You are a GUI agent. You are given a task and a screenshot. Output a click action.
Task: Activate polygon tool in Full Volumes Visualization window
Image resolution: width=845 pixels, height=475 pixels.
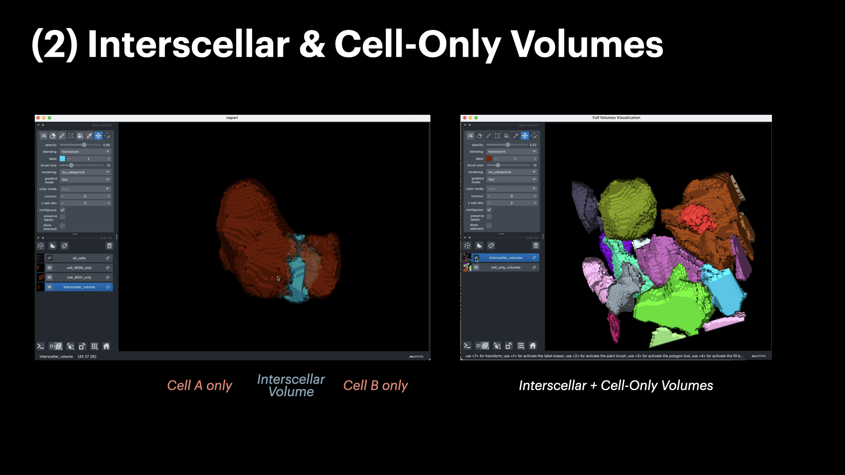coord(497,136)
